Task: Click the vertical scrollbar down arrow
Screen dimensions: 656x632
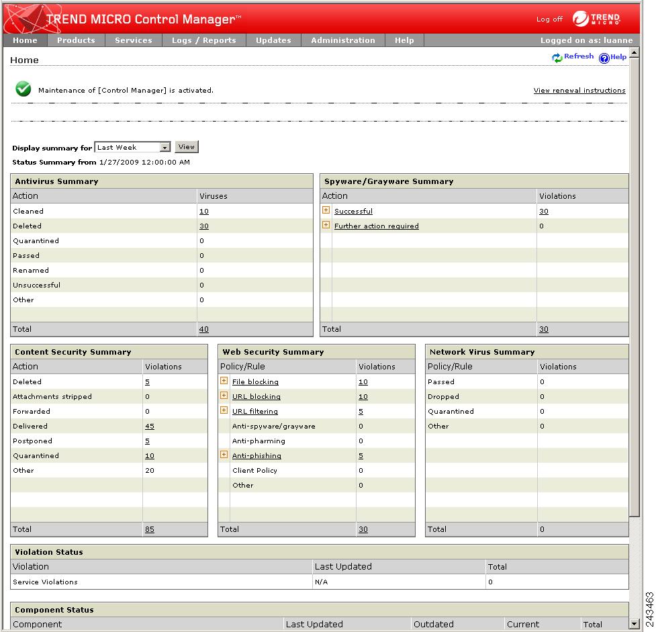Action: (635, 623)
